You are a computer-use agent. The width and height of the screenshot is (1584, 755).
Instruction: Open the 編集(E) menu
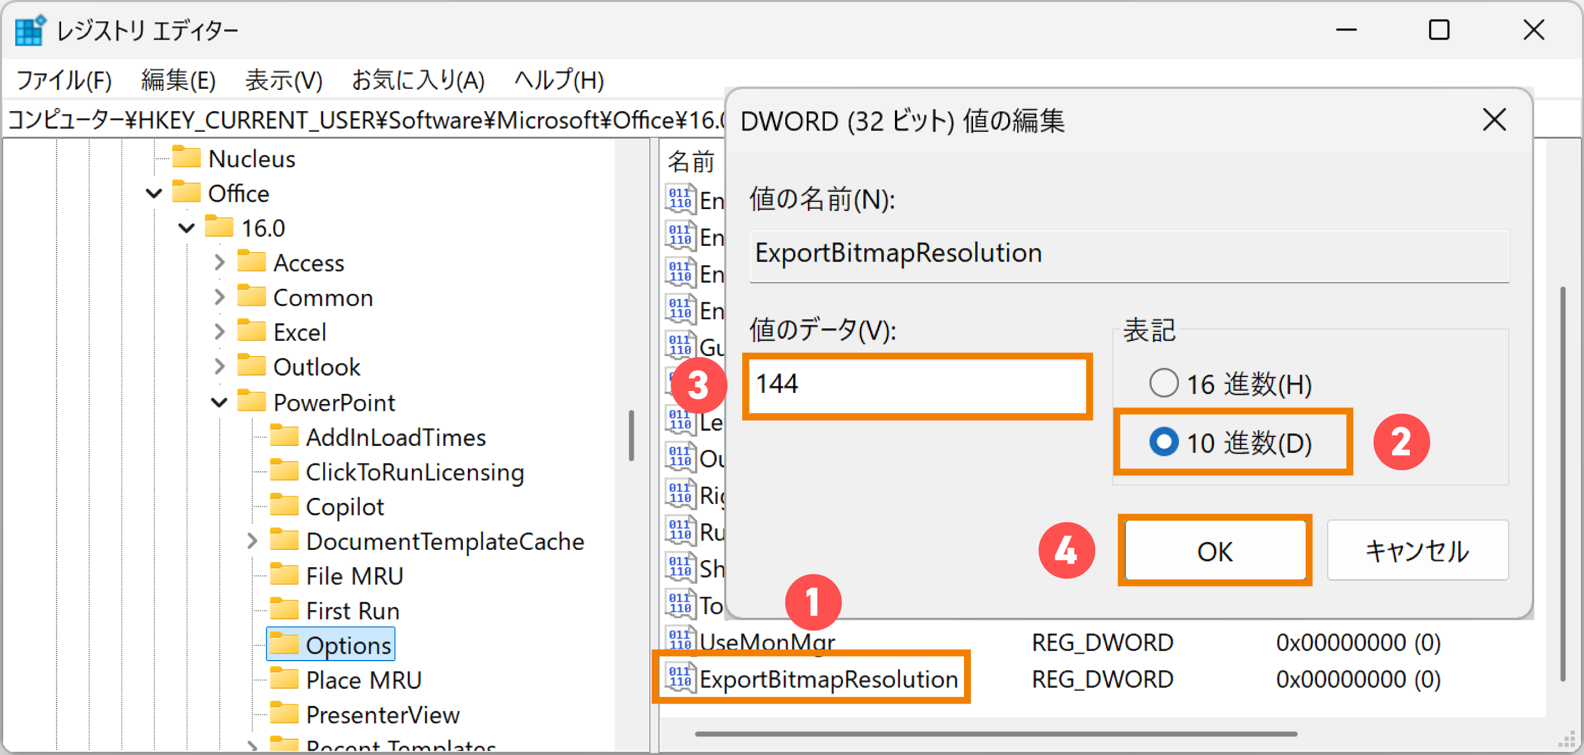pyautogui.click(x=177, y=79)
